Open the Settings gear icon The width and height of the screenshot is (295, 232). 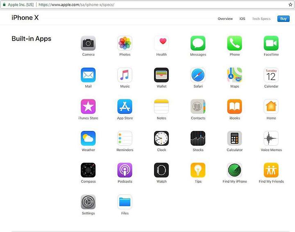(x=88, y=202)
